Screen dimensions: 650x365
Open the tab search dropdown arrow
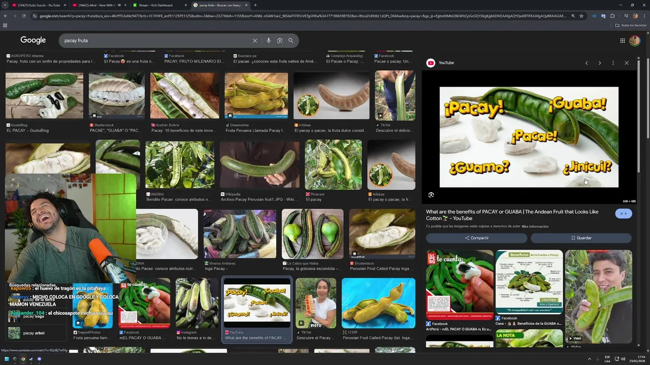click(x=5, y=5)
